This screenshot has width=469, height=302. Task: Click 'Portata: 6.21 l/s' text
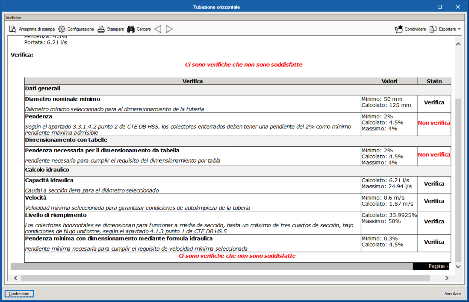pos(45,42)
